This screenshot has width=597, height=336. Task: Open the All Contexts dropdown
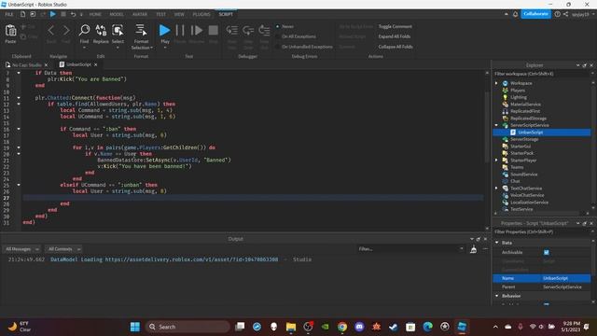[x=63, y=249]
